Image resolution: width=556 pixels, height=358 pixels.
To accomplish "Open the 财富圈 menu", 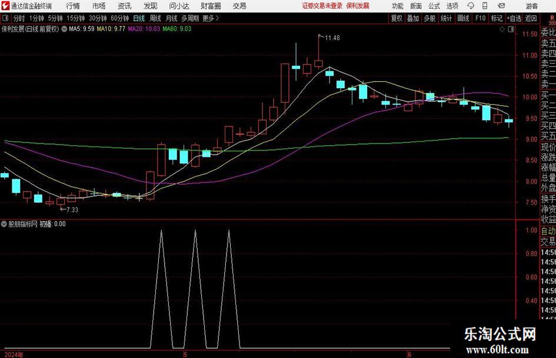I will 211,6.
